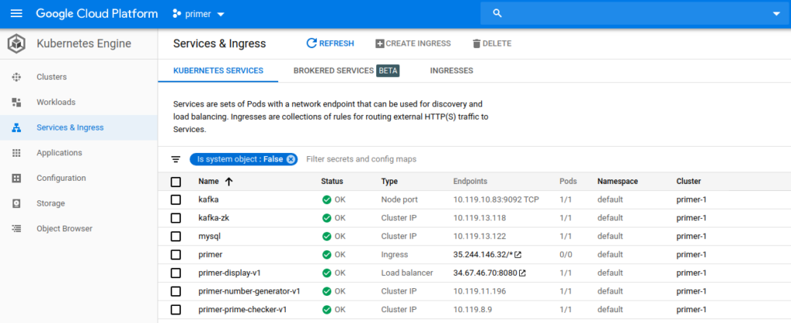Expand the search bar dropdown arrow
791x323 pixels.
coord(776,14)
